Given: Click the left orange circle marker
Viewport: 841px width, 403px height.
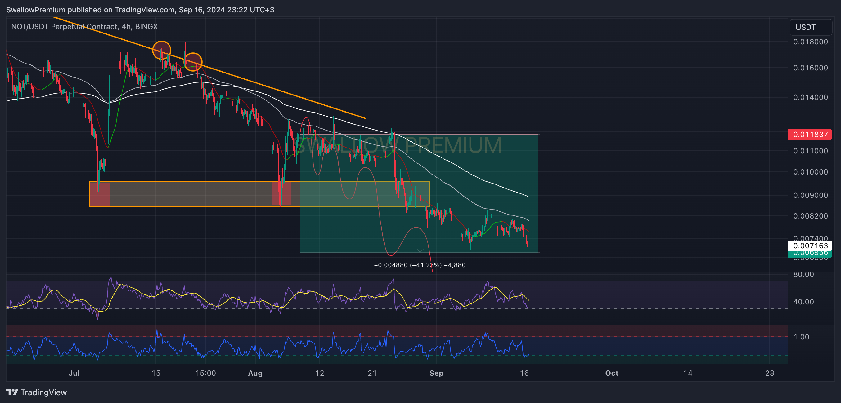Looking at the screenshot, I should (x=162, y=50).
